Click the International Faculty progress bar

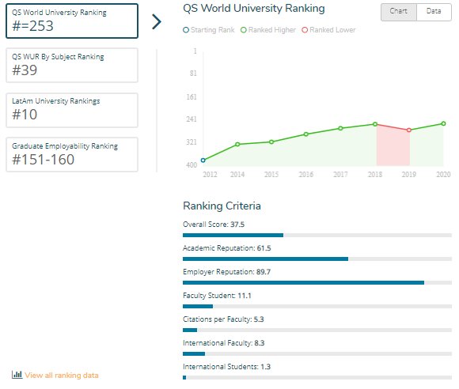tap(317, 353)
